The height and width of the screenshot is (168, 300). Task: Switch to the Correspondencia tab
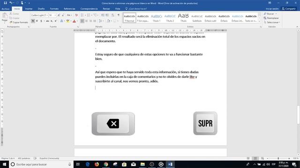(x=89, y=9)
